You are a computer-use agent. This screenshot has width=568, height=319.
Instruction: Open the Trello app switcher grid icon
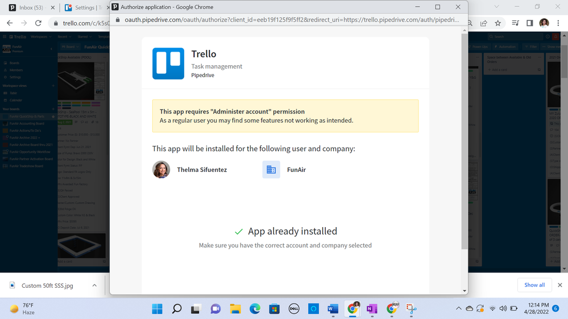[x=5, y=36]
